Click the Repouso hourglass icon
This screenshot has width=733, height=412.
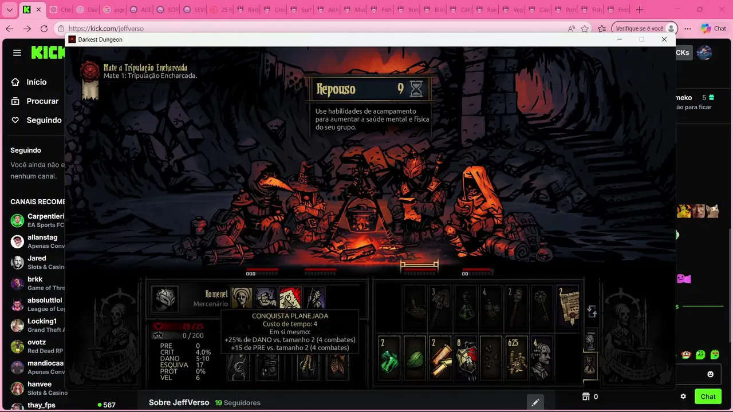tap(416, 89)
